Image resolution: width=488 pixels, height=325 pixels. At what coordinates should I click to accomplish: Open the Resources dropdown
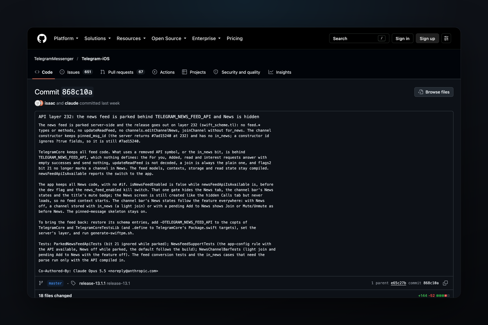[131, 38]
